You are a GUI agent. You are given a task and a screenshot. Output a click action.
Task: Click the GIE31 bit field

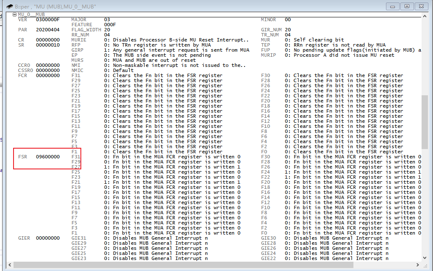(139, 238)
